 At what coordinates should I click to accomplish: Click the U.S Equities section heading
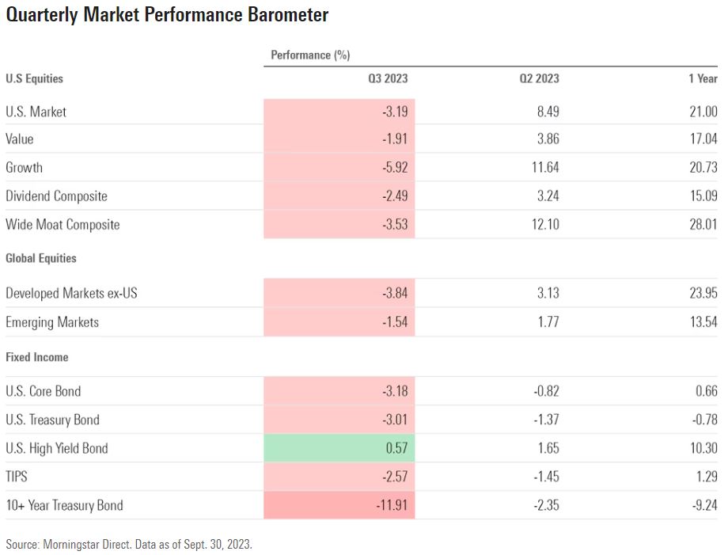[34, 78]
